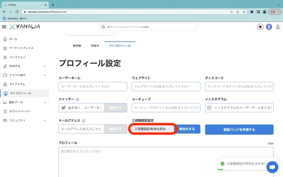The width and height of the screenshot is (283, 177).
Task: Focus the ディスコード channel URL field
Action: (x=239, y=86)
